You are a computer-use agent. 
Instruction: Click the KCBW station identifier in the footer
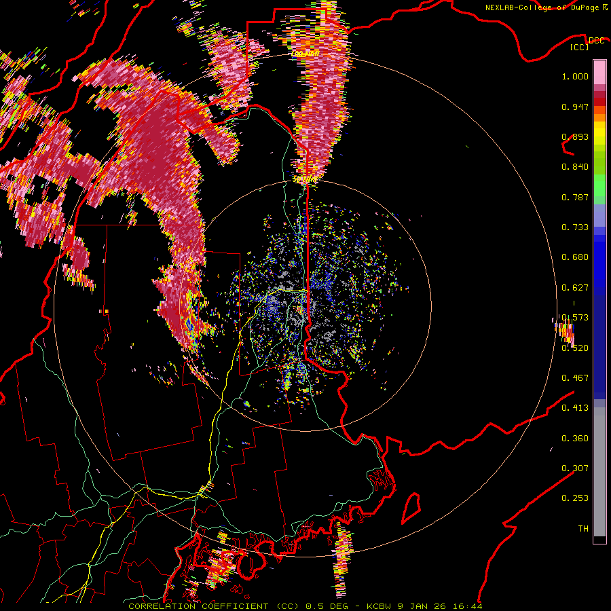pyautogui.click(x=380, y=606)
